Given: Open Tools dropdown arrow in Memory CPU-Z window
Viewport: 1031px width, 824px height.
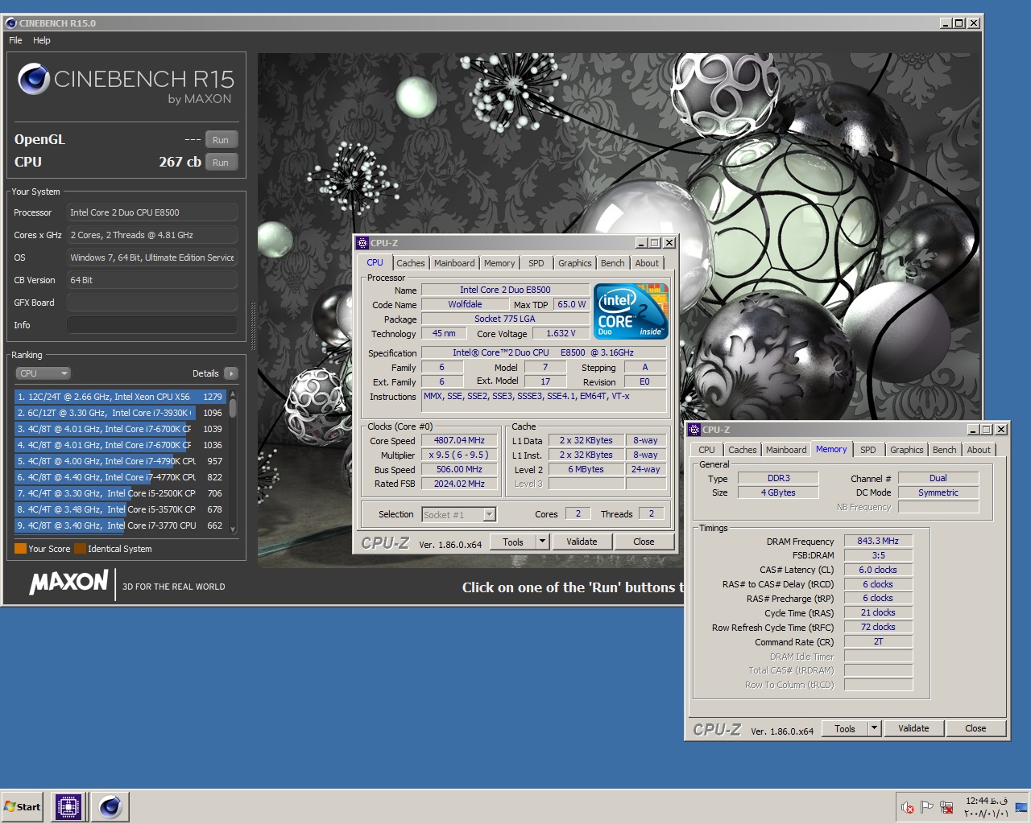Looking at the screenshot, I should 875,729.
